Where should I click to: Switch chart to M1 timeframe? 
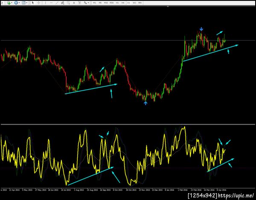[x=94, y=3]
